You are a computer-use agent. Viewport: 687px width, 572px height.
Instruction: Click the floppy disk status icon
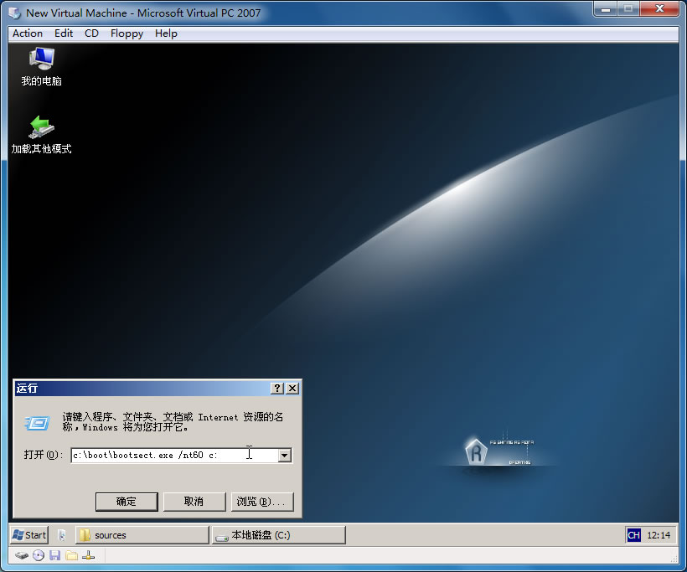55,555
